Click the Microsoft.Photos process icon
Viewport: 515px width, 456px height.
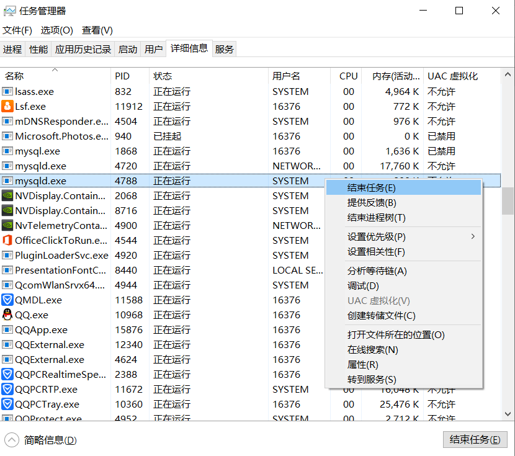[x=7, y=136]
